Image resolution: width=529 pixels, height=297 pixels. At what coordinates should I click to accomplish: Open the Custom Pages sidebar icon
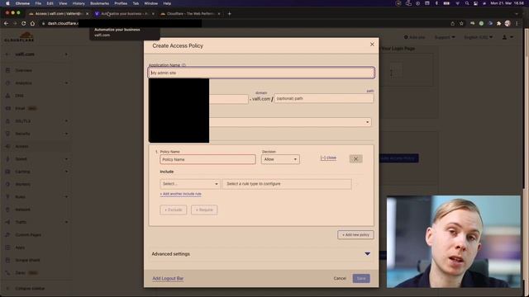(x=7, y=234)
